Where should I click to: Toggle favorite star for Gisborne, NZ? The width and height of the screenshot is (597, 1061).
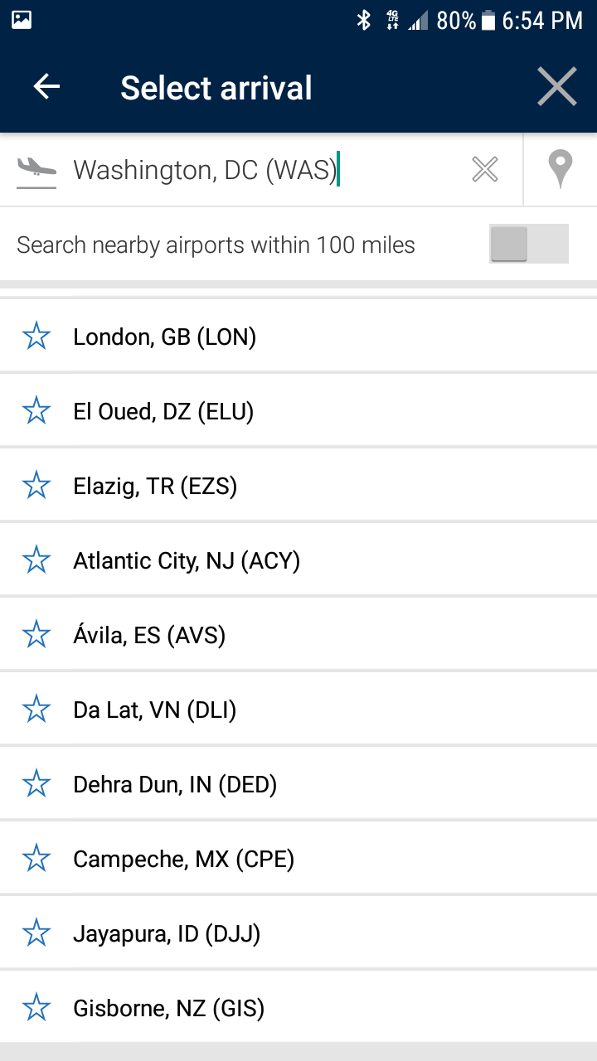pos(36,1008)
